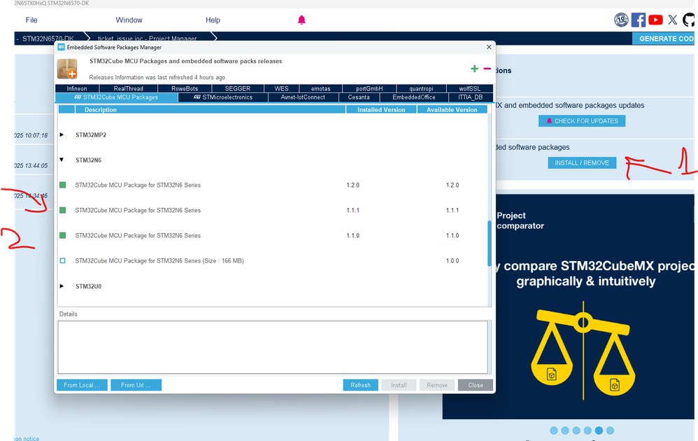
Task: Click the Refresh button
Action: 361,385
